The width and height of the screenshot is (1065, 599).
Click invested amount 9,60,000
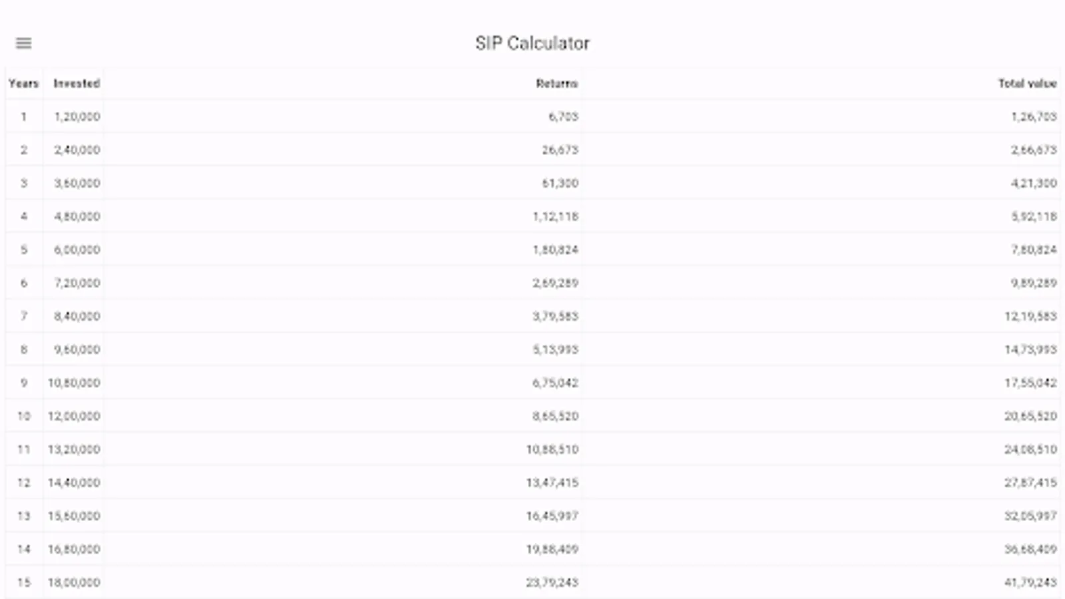77,349
